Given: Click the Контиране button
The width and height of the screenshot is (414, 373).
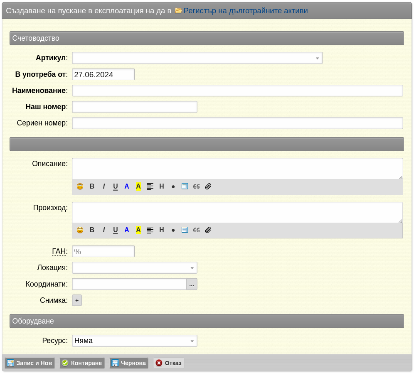Looking at the screenshot, I should click(x=82, y=363).
